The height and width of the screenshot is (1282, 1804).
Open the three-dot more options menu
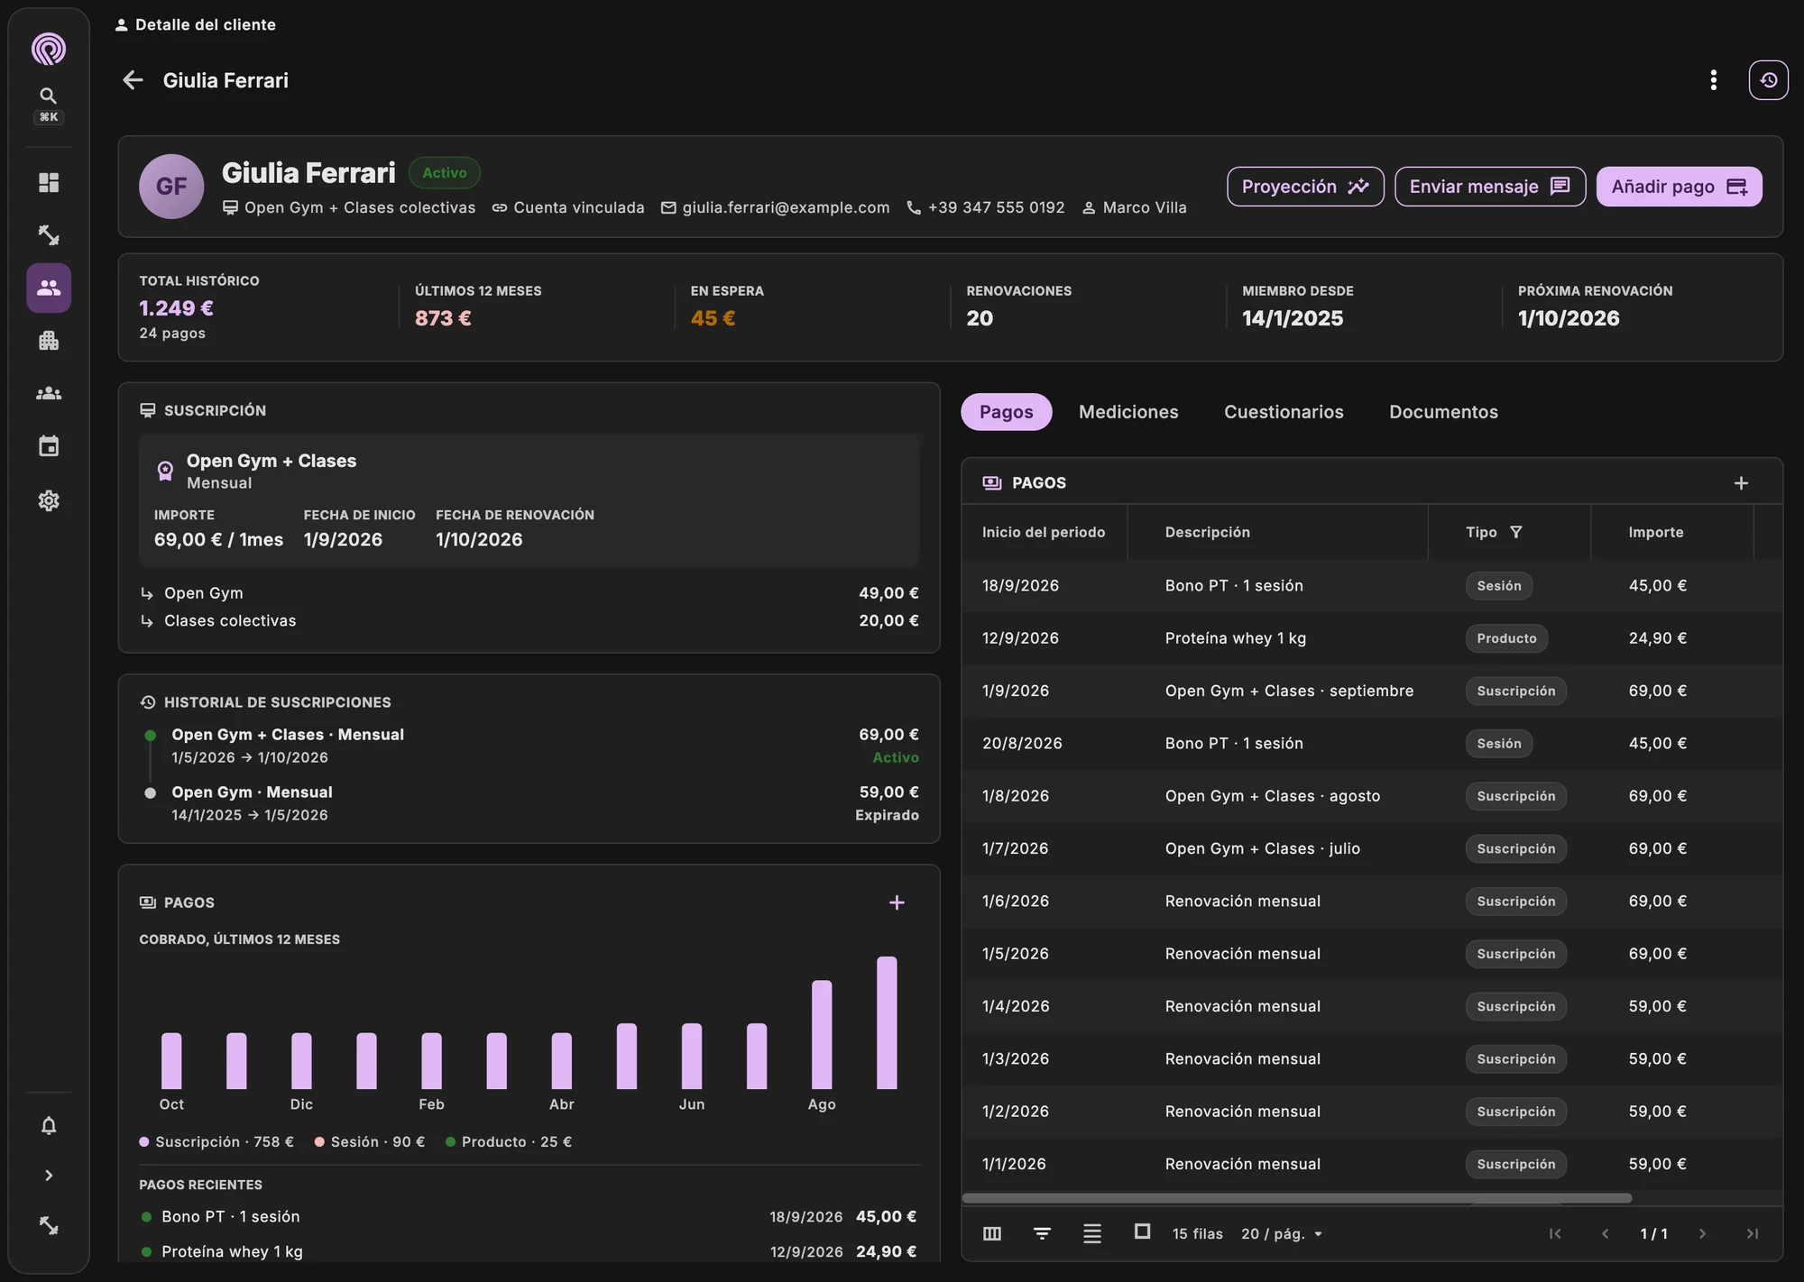coord(1713,80)
